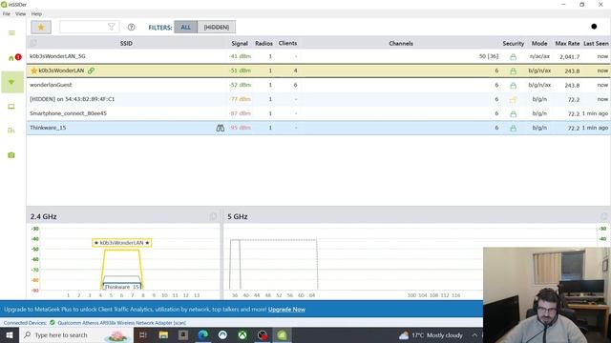The width and height of the screenshot is (611, 343).
Task: Click lock icon in Smartphone_connect_80ee45 row
Action: [514, 113]
